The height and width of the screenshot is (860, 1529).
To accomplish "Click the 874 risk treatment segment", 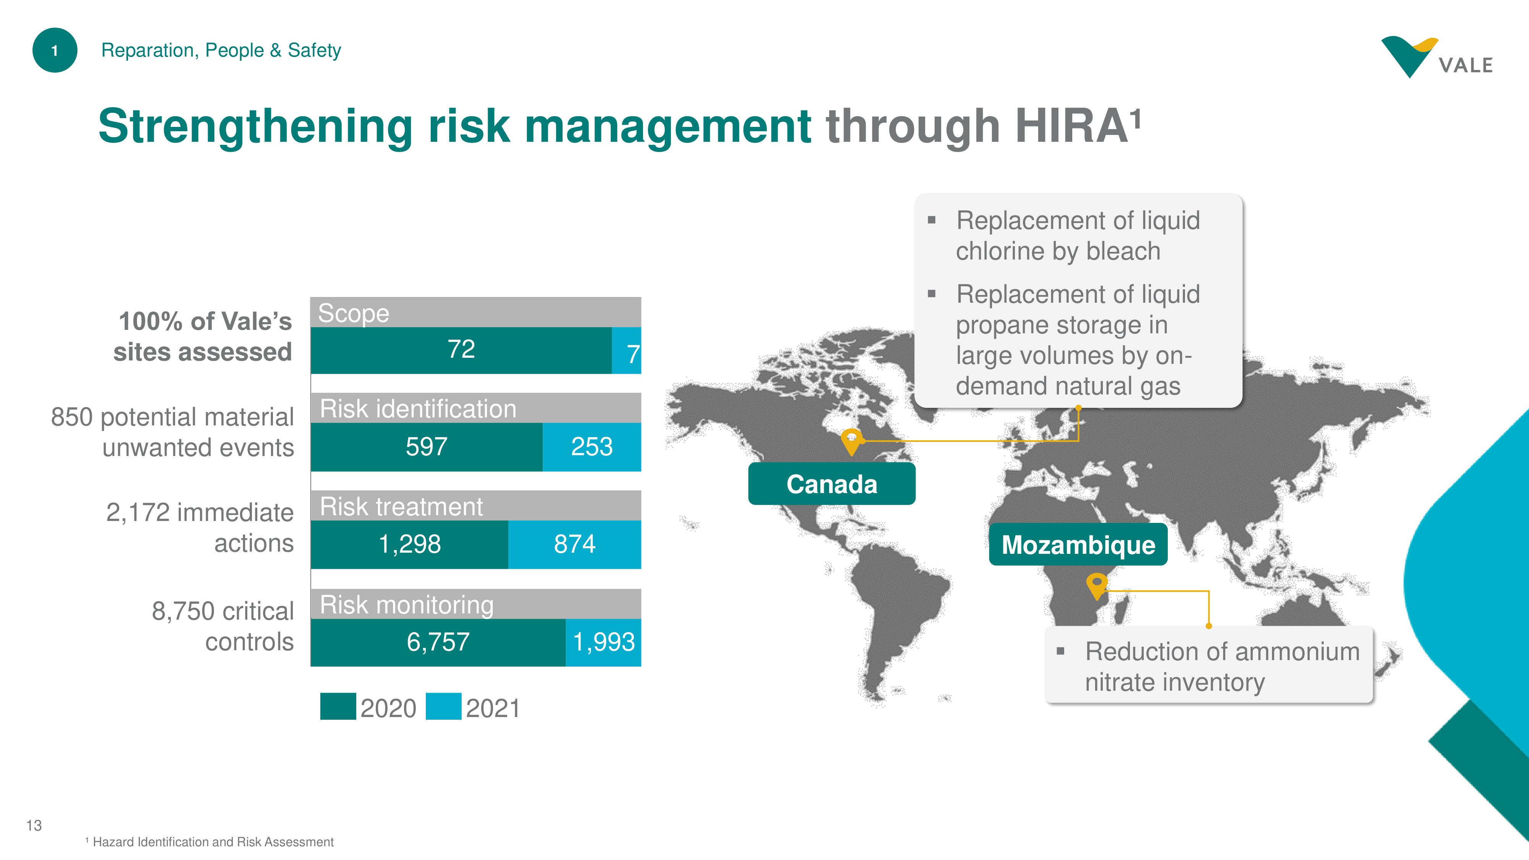I will 575,544.
